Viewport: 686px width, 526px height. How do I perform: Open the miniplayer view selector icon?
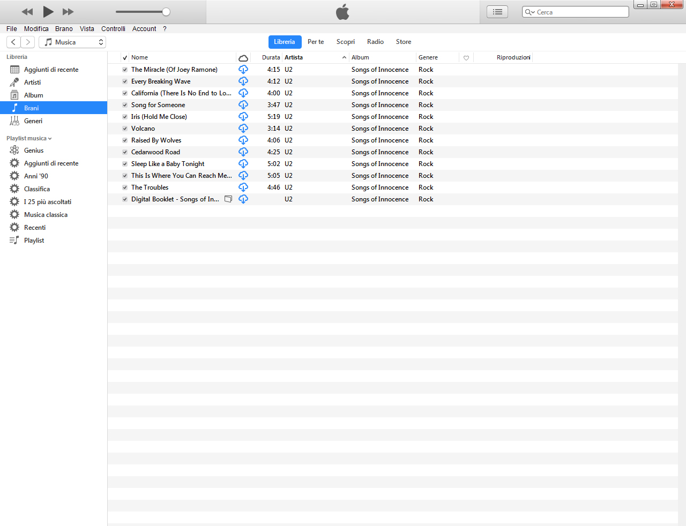pyautogui.click(x=497, y=11)
